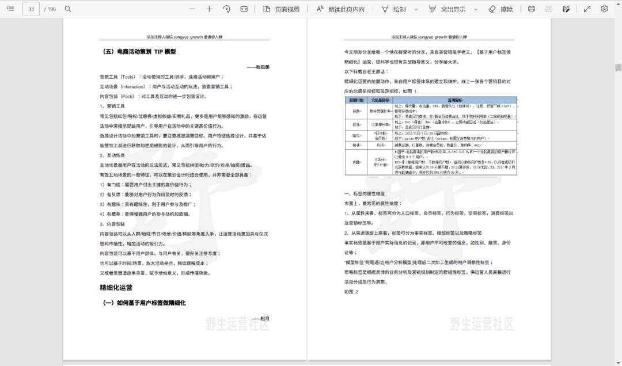This screenshot has width=622, height=366.
Task: Click subheading 3、内容包装
Action: click(112, 224)
